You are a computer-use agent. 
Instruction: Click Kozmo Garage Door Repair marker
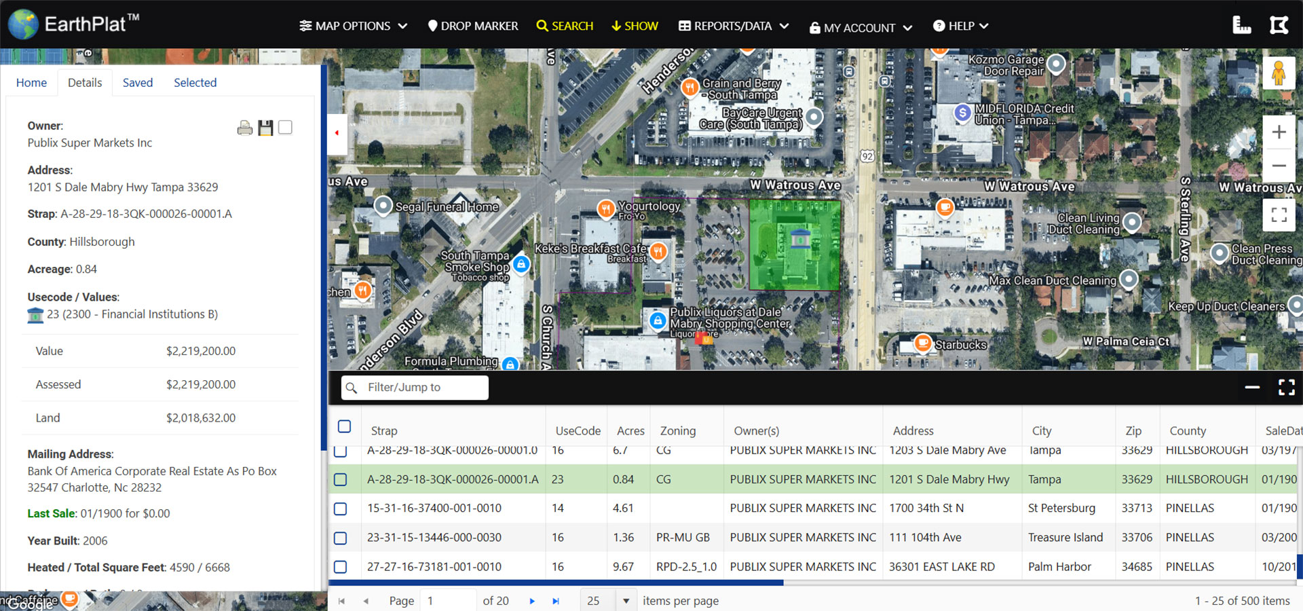coord(1056,64)
